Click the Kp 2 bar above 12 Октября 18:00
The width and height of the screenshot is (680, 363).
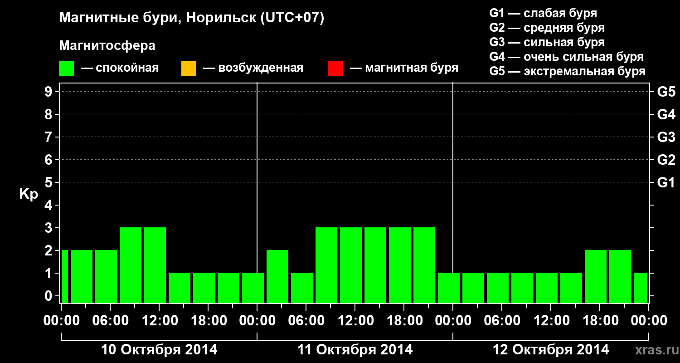click(596, 276)
